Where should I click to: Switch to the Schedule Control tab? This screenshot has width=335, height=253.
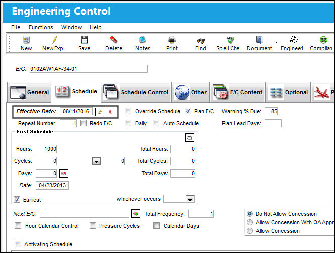(x=136, y=92)
